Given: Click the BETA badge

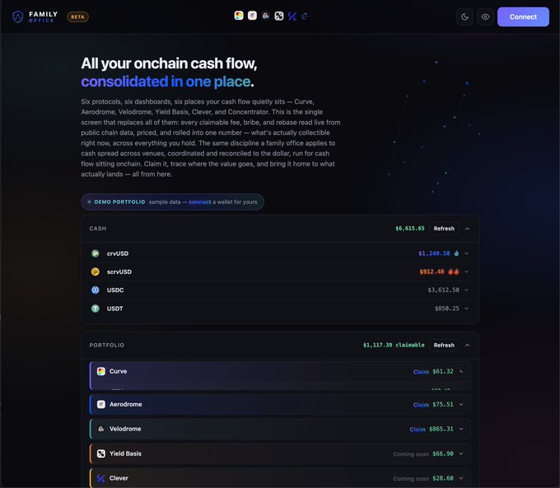Looking at the screenshot, I should coord(78,16).
